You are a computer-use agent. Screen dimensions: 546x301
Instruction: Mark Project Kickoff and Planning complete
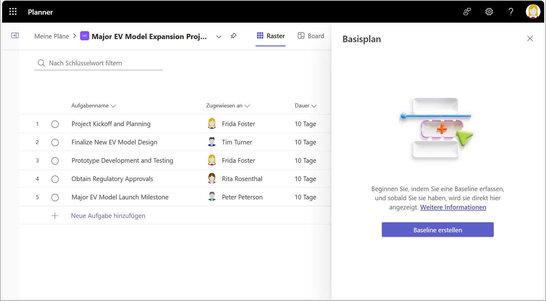pos(55,124)
